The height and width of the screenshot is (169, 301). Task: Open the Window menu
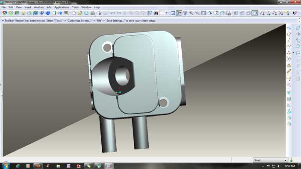coord(86,7)
